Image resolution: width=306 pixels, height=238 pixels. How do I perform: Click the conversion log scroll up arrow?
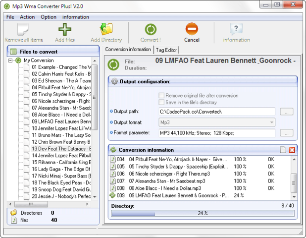[x=294, y=160]
